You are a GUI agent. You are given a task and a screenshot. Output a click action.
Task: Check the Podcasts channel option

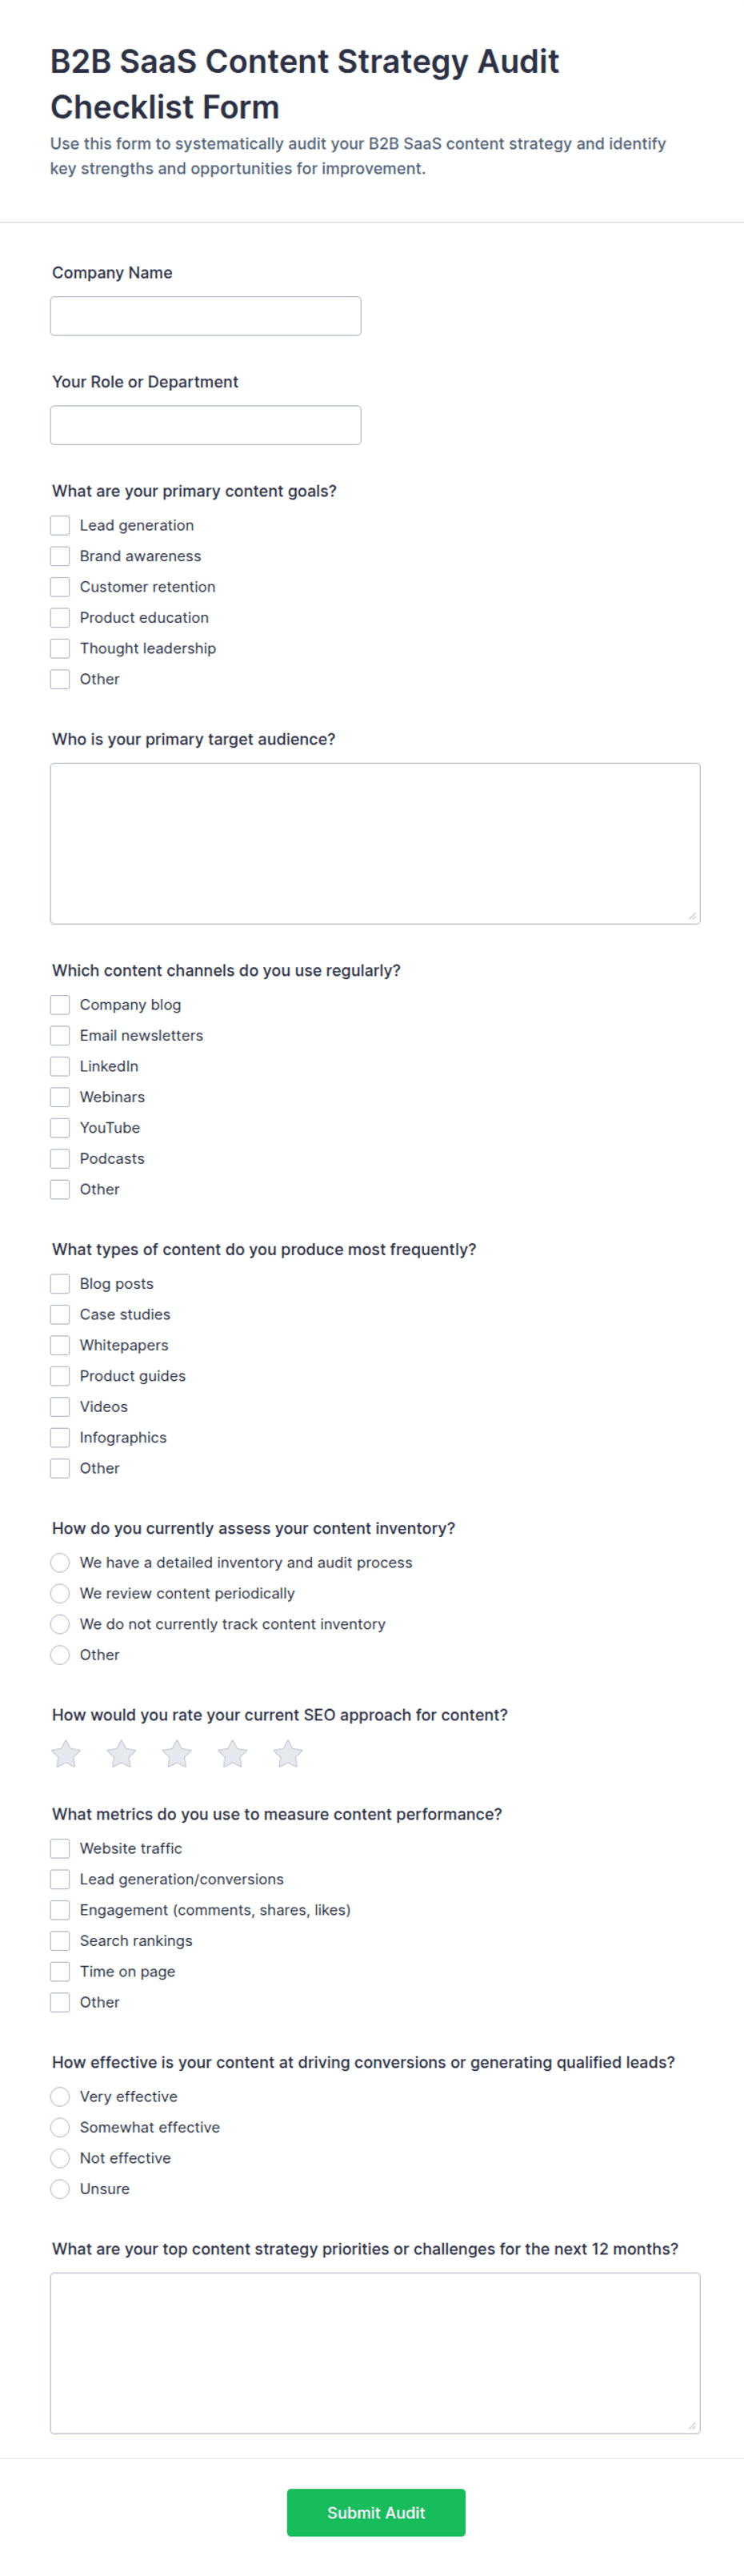coord(60,1158)
